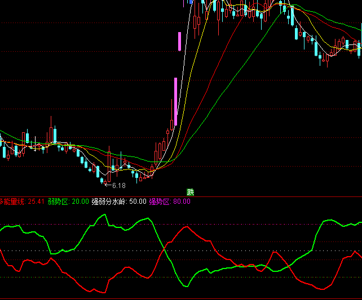This screenshot has width=362, height=300.
Task: Click the 强势区 80.00 label
Action: click(x=170, y=201)
